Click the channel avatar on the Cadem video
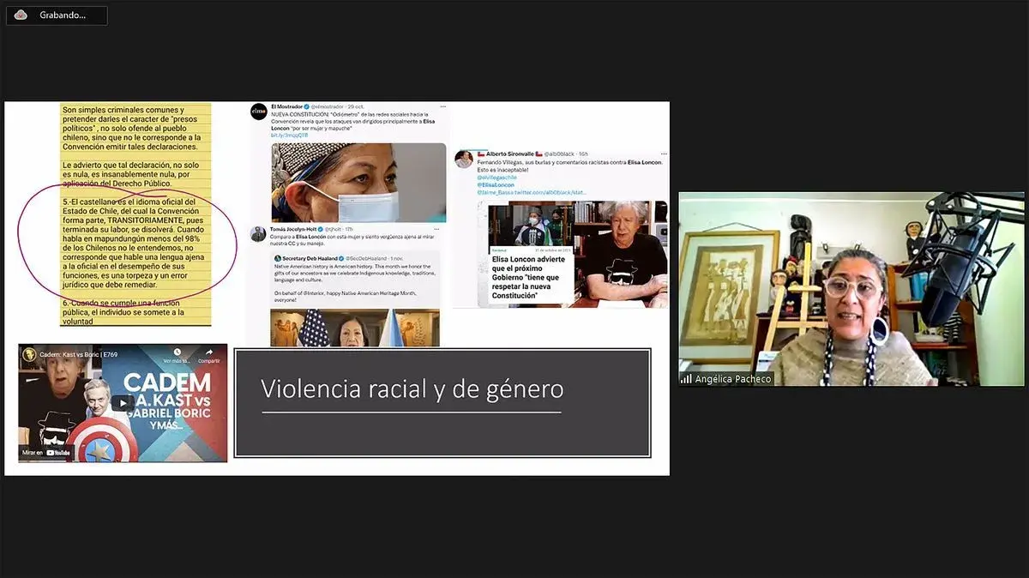This screenshot has width=1029, height=578. click(29, 353)
